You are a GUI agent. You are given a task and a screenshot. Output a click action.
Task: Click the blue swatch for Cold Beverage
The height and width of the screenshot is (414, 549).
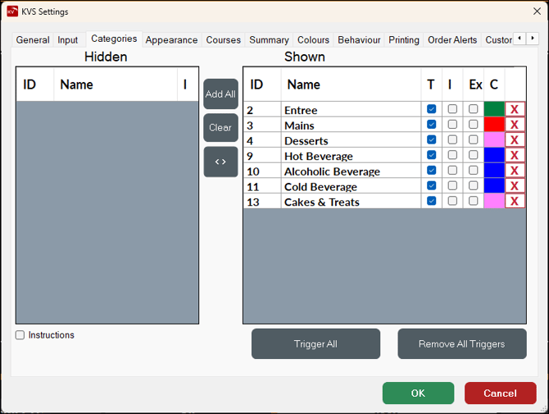[494, 185]
